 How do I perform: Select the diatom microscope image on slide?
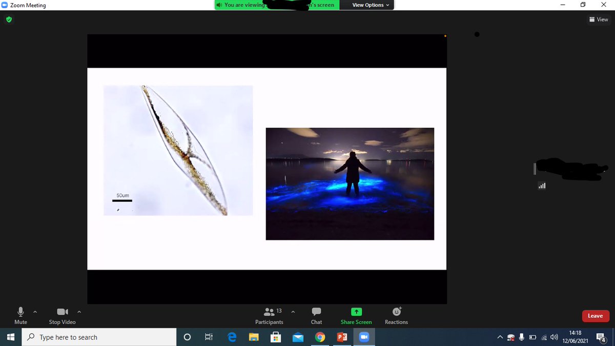pos(178,150)
